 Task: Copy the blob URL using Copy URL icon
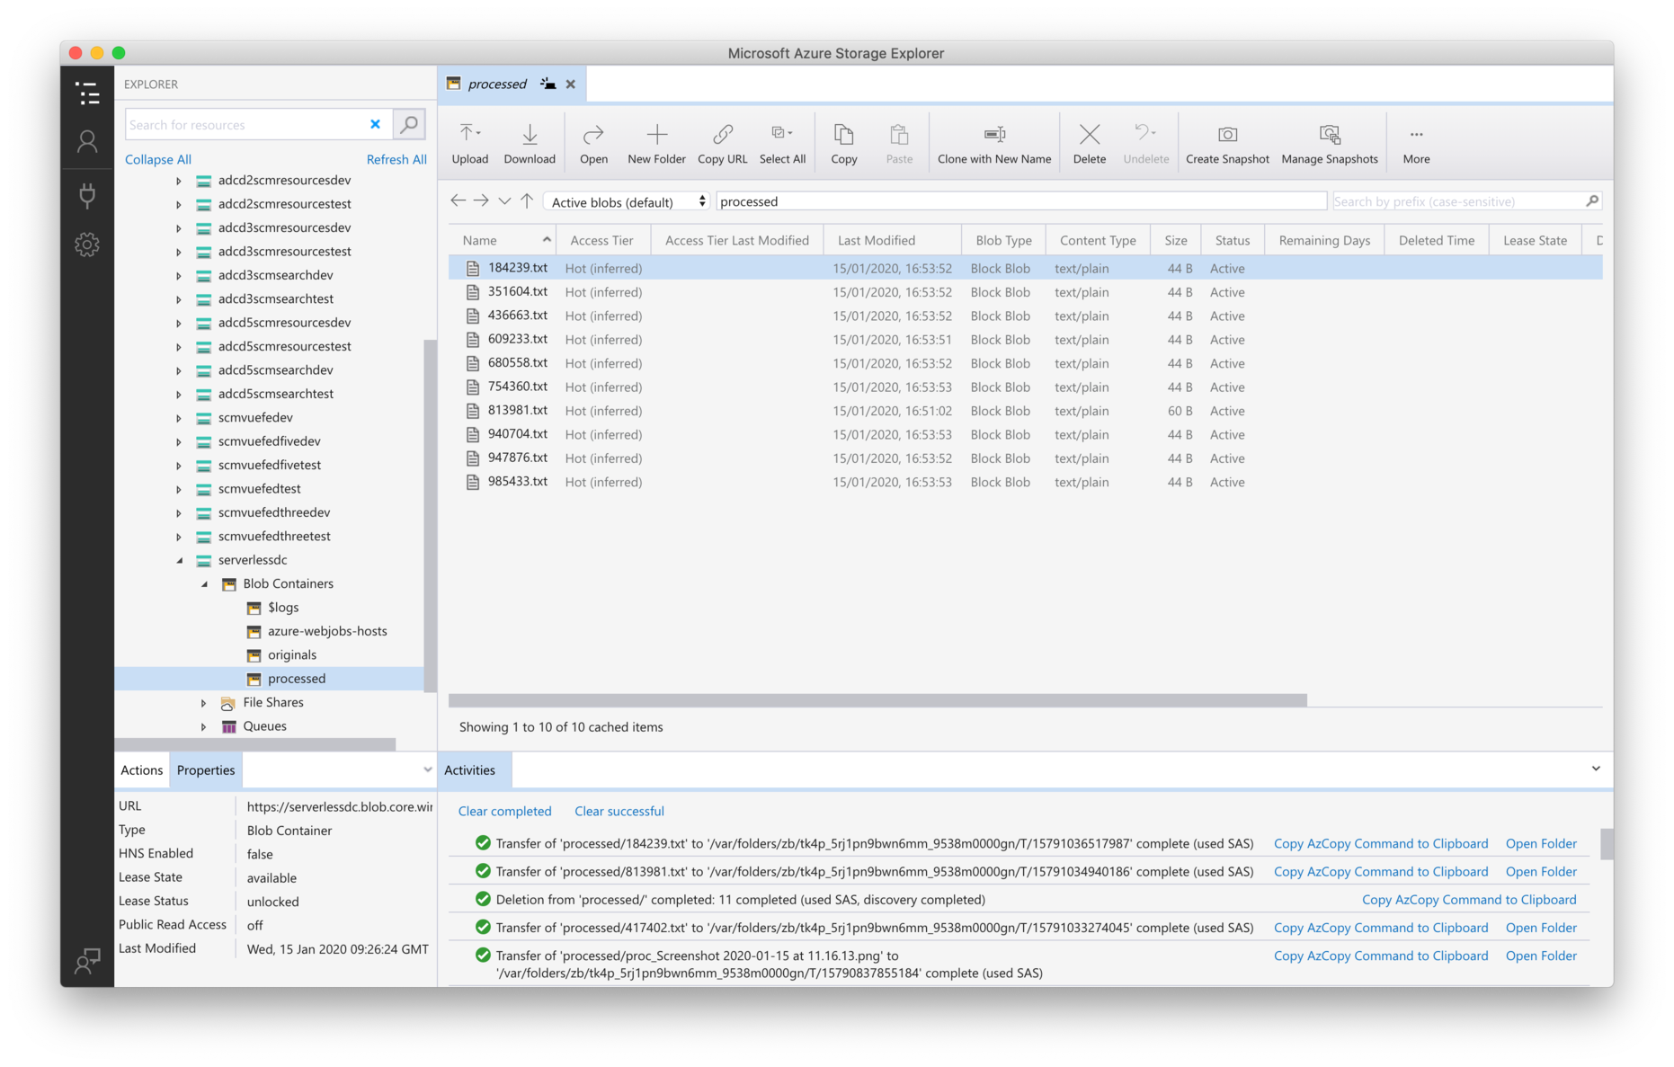coord(722,142)
